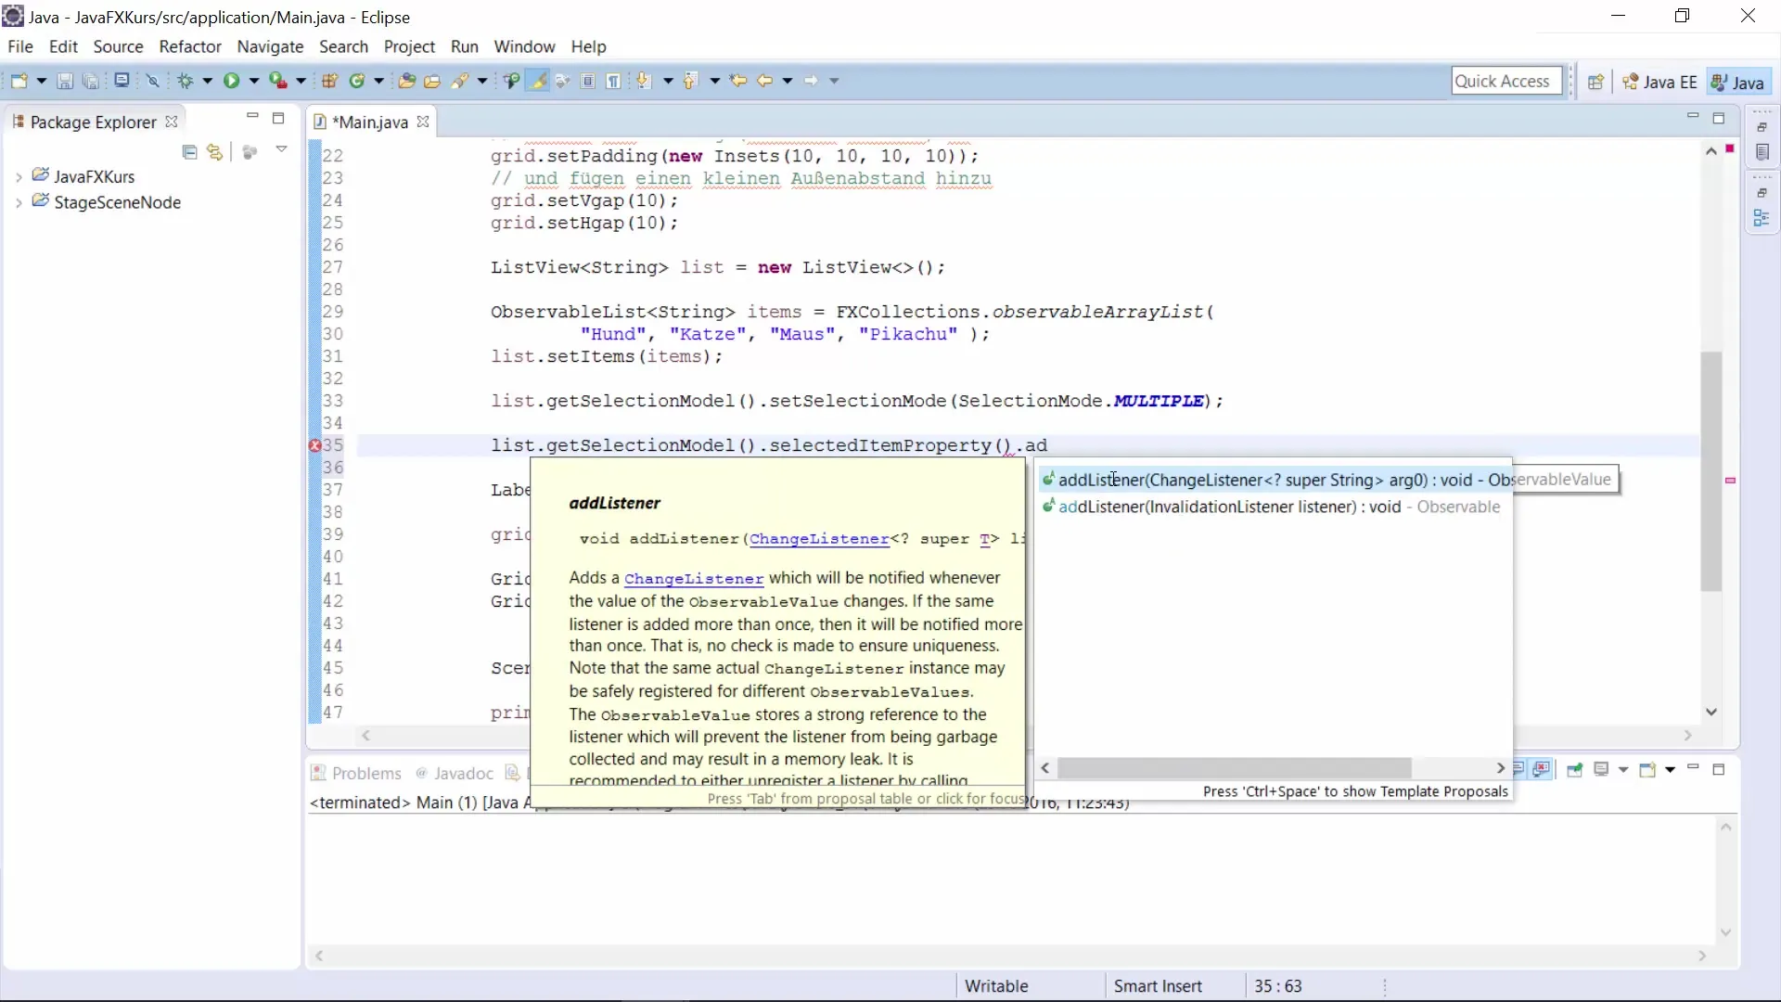The width and height of the screenshot is (1781, 1002).
Task: Click the New file wizard icon
Action: pyautogui.click(x=19, y=81)
